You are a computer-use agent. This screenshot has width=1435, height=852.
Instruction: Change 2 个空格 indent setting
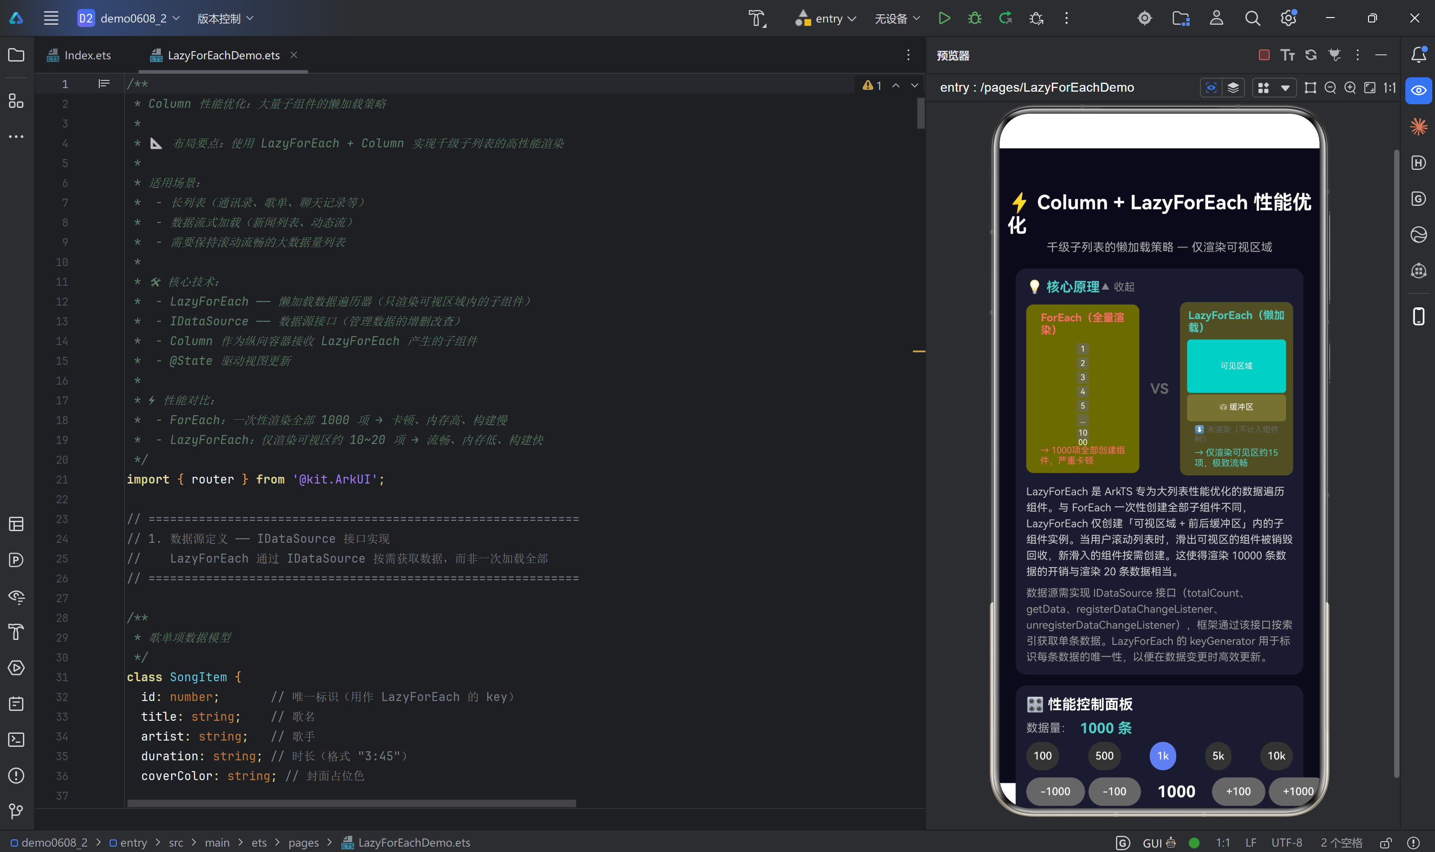point(1341,842)
